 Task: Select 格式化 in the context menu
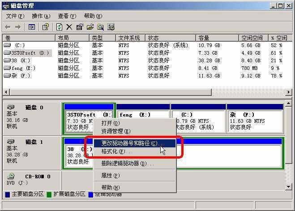pos(113,152)
